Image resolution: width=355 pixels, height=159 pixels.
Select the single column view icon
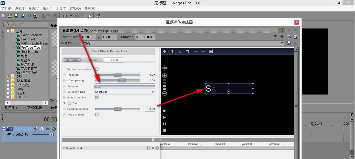click(x=282, y=31)
